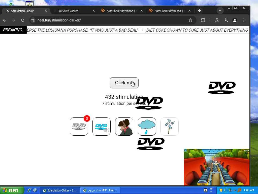
Task: Click the bouncing DVD logo near the right window edge
Action: (x=222, y=88)
